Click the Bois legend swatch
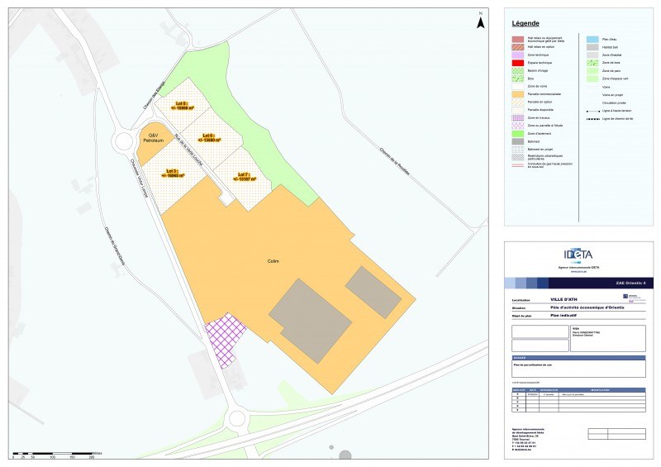The width and height of the screenshot is (661, 467). pos(518,79)
